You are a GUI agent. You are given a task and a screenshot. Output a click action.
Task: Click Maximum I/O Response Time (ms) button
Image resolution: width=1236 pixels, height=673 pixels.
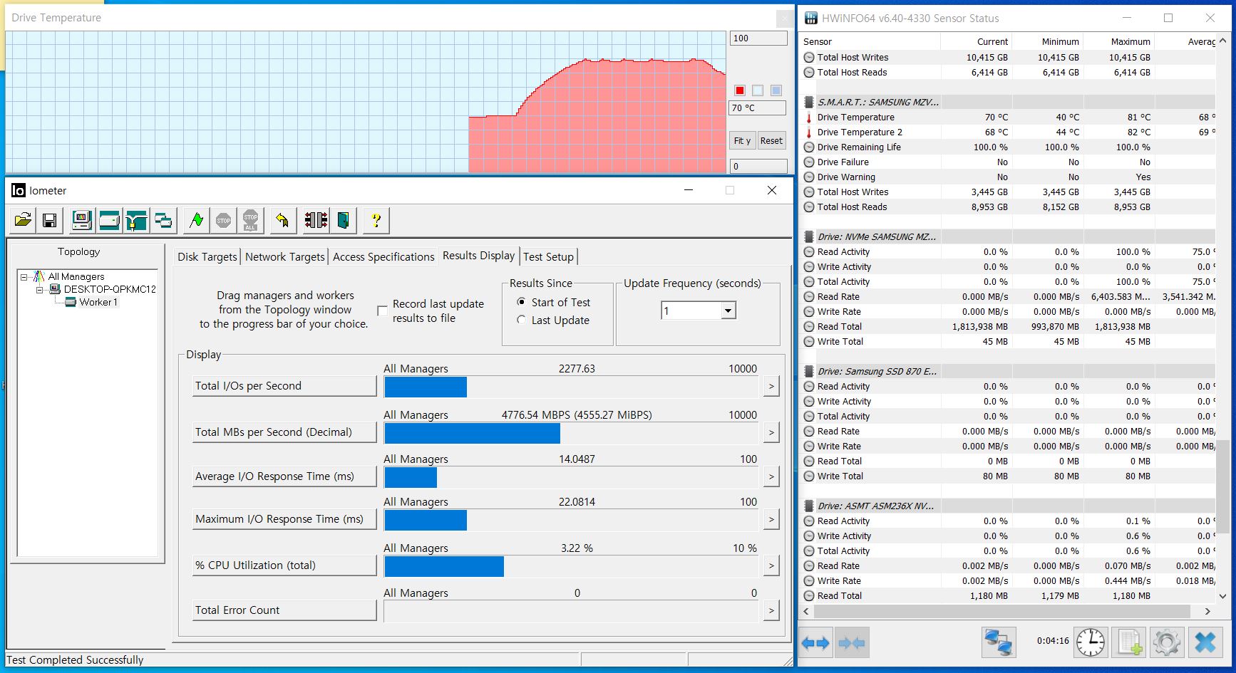coord(284,519)
